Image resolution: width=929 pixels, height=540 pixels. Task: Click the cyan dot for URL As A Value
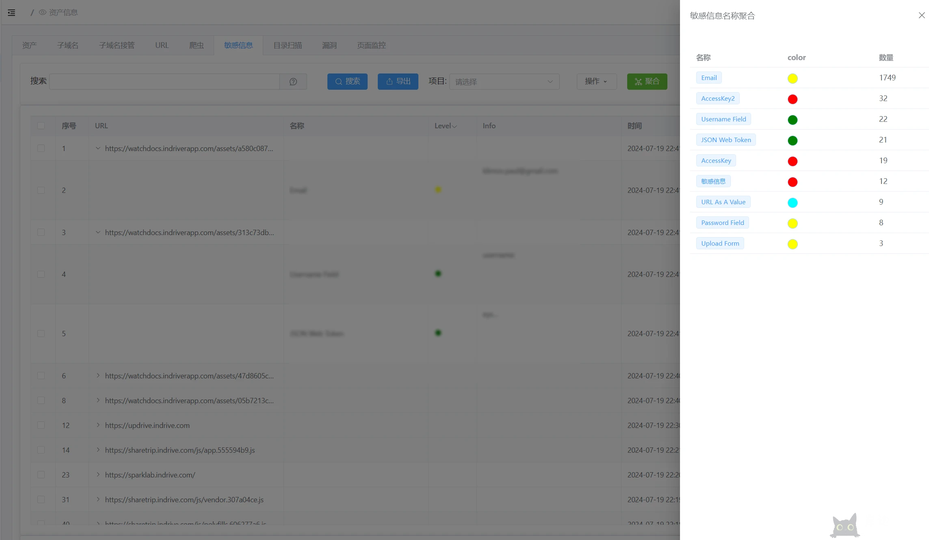(x=792, y=203)
